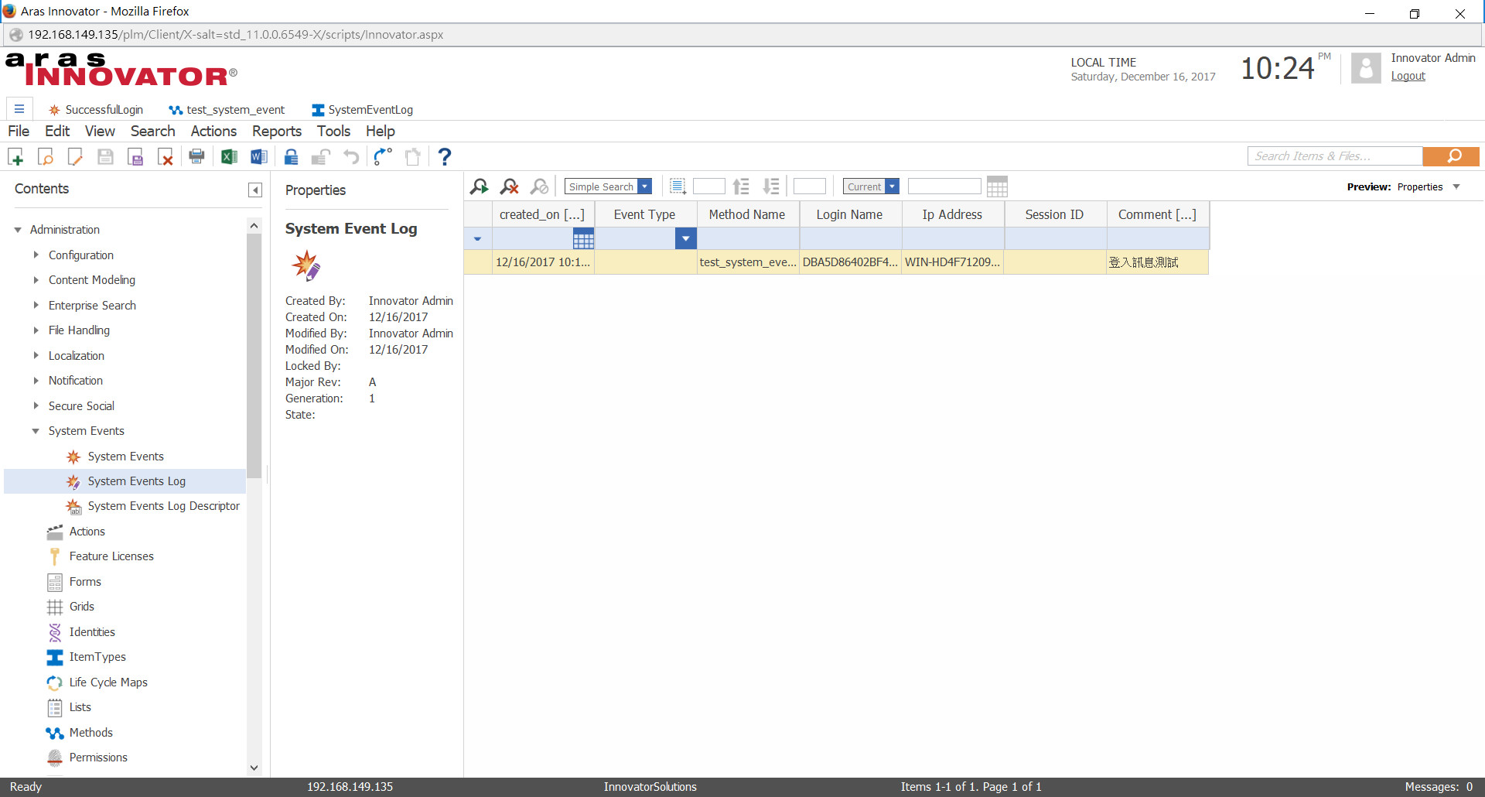Open the File menu
The width and height of the screenshot is (1485, 797).
click(x=19, y=132)
